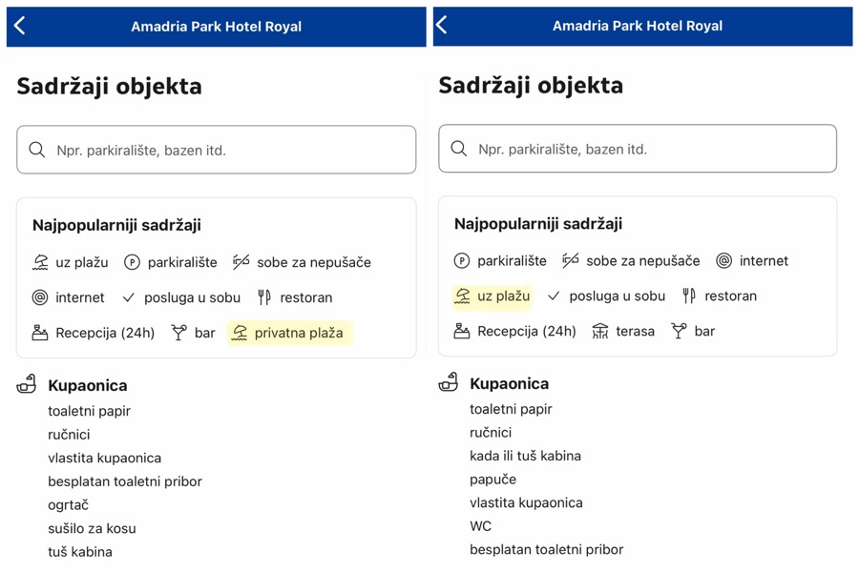The image size is (859, 572).
Task: Click bar cocktail icon in left panel
Action: (178, 333)
